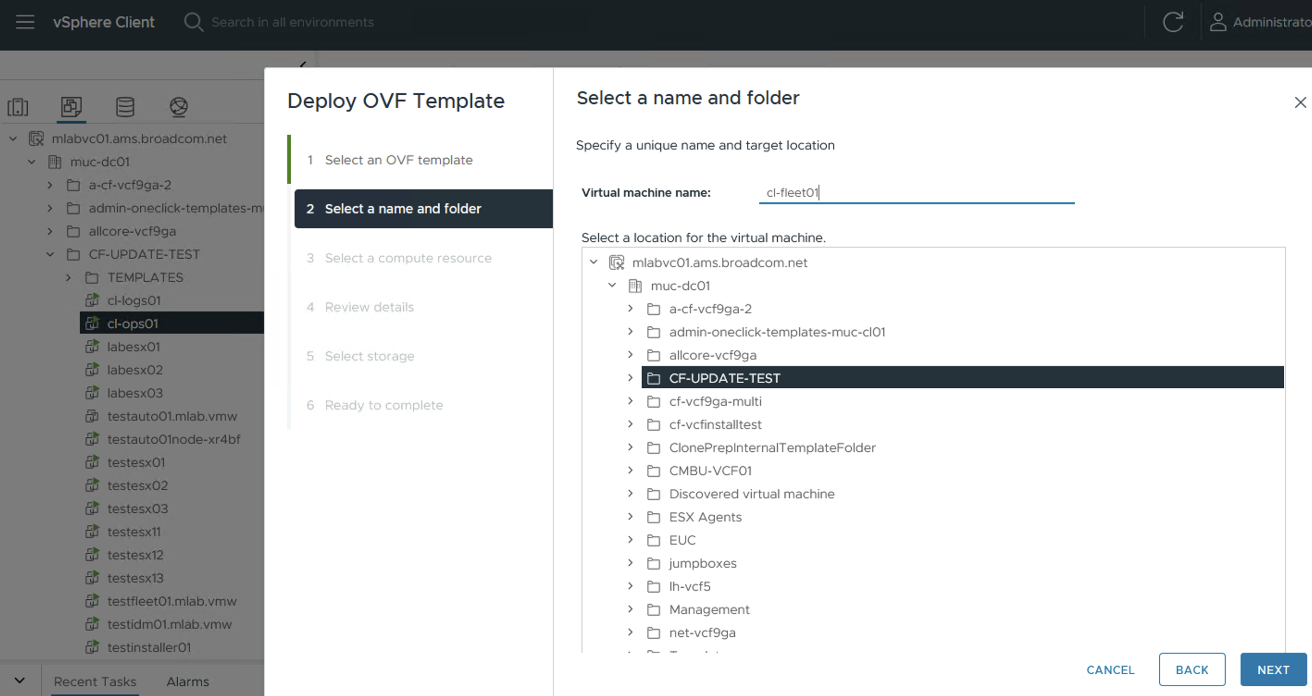Switch to VMs and Templates inventory view
Image resolution: width=1312 pixels, height=696 pixels.
(71, 107)
